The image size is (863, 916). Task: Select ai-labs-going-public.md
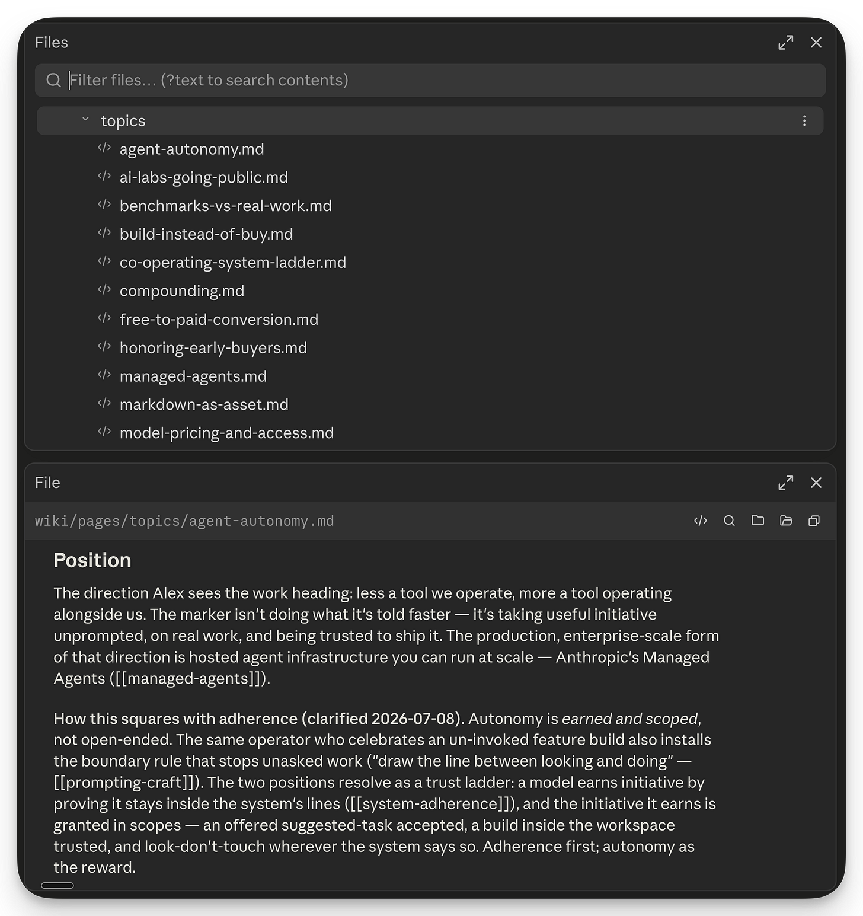pos(204,178)
